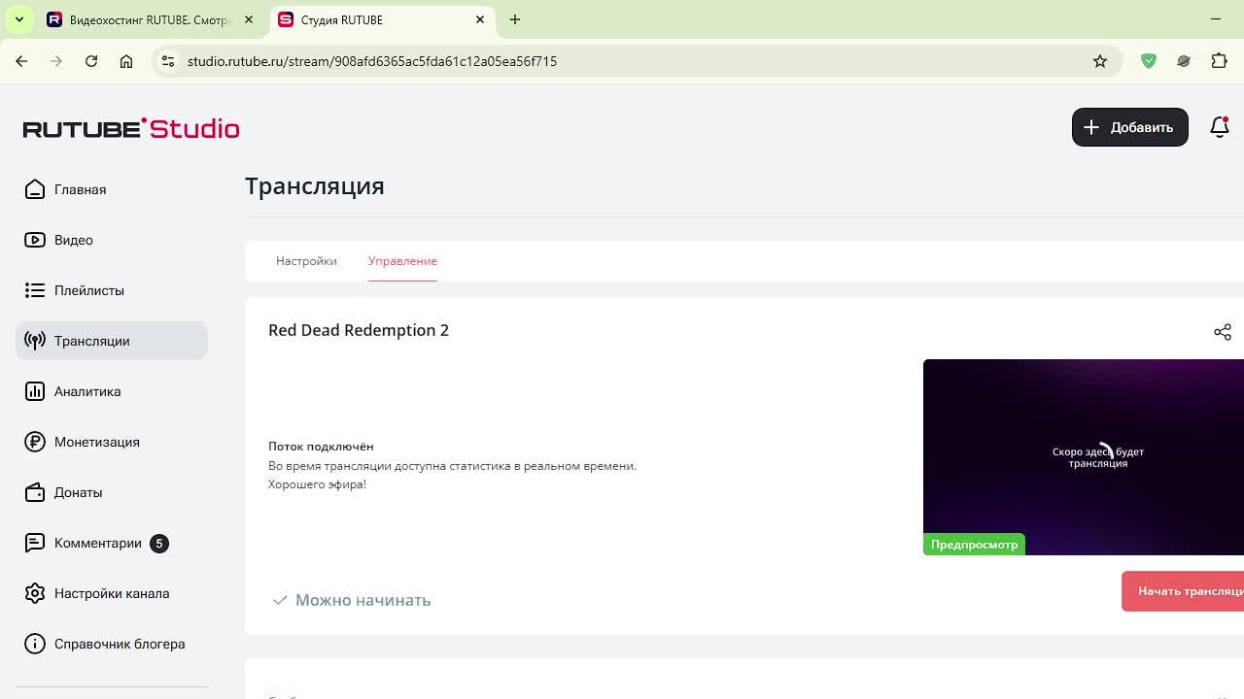Click the Добавить button
Viewport: 1244px width, 699px height.
[x=1129, y=127]
